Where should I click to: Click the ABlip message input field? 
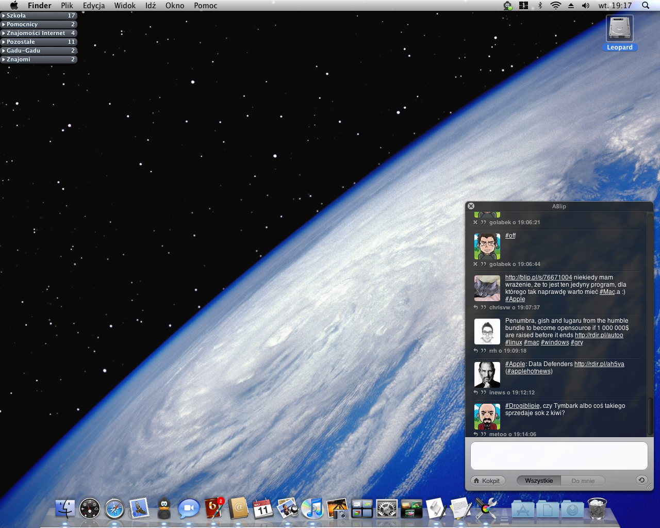[559, 455]
